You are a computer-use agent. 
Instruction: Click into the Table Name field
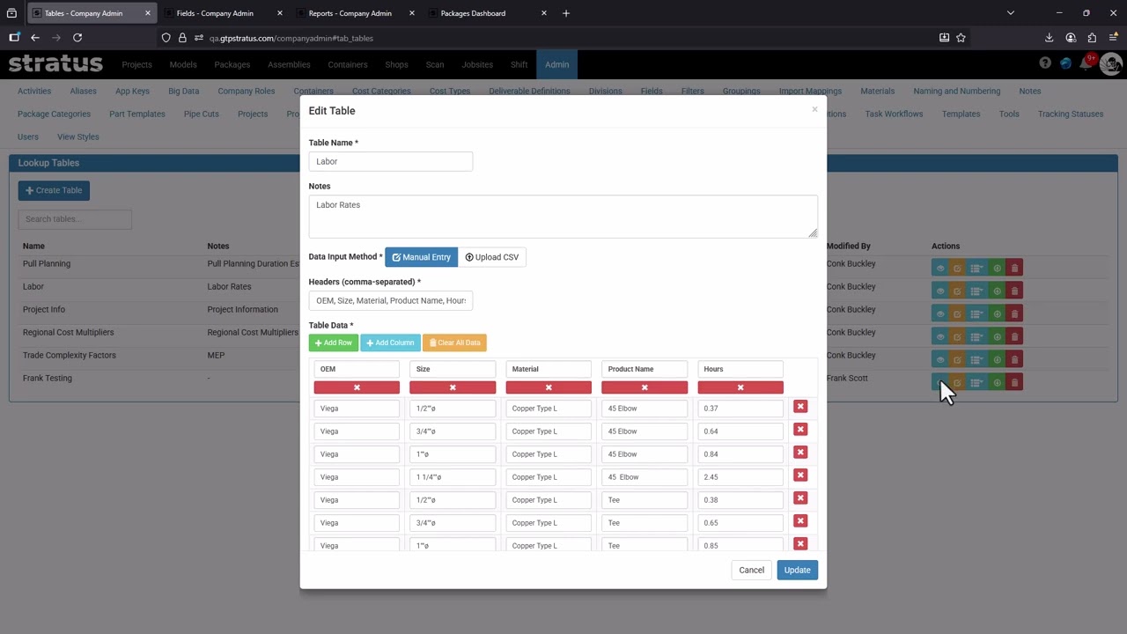click(x=391, y=161)
